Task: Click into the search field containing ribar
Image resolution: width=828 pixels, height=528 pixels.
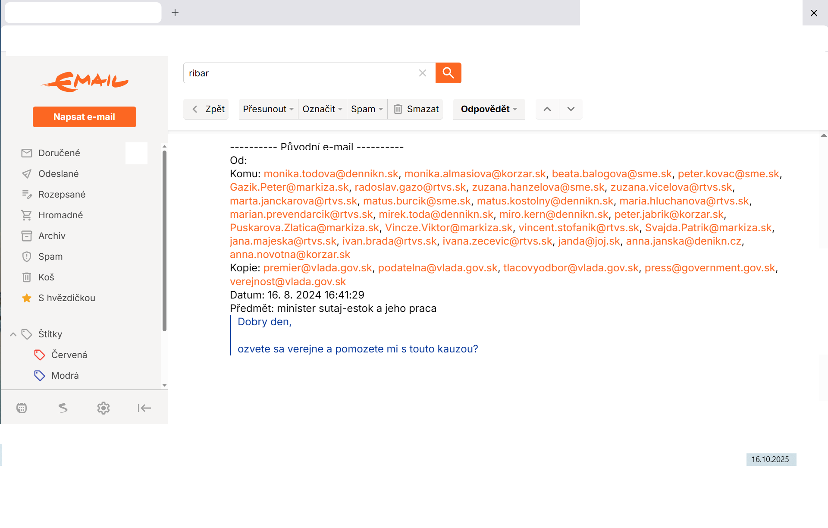Action: point(298,73)
